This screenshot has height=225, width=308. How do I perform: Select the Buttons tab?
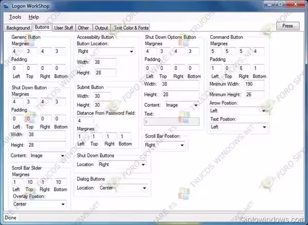click(42, 27)
